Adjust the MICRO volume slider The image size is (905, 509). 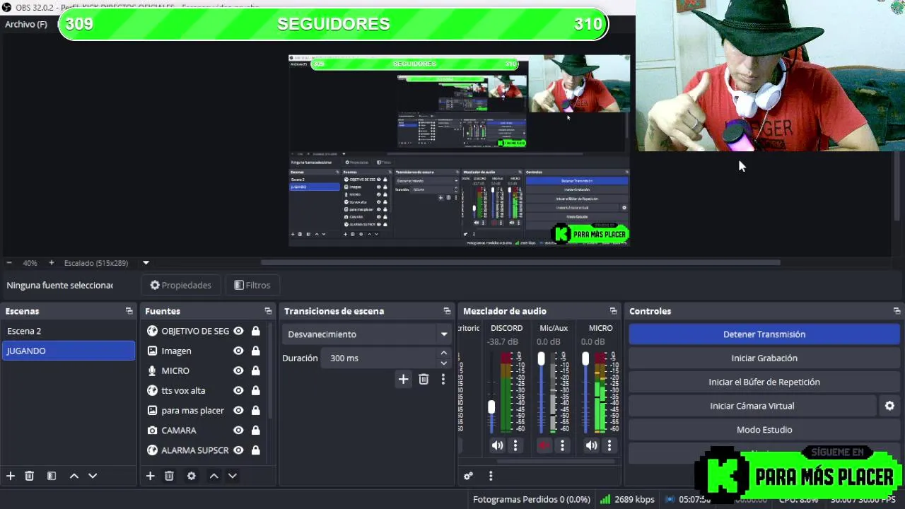[585, 359]
